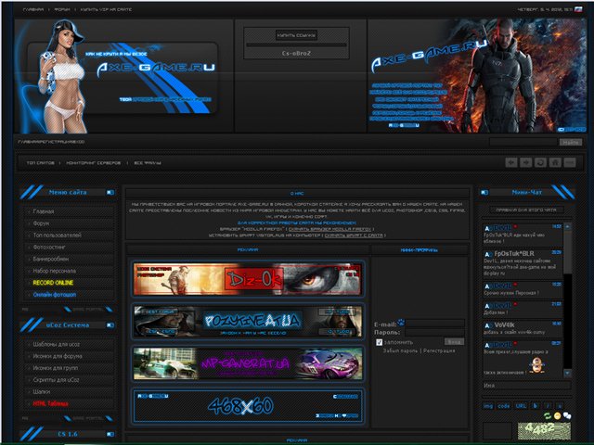
Task: Toggle the Запомнить remember-me checkbox
Action: tap(380, 342)
